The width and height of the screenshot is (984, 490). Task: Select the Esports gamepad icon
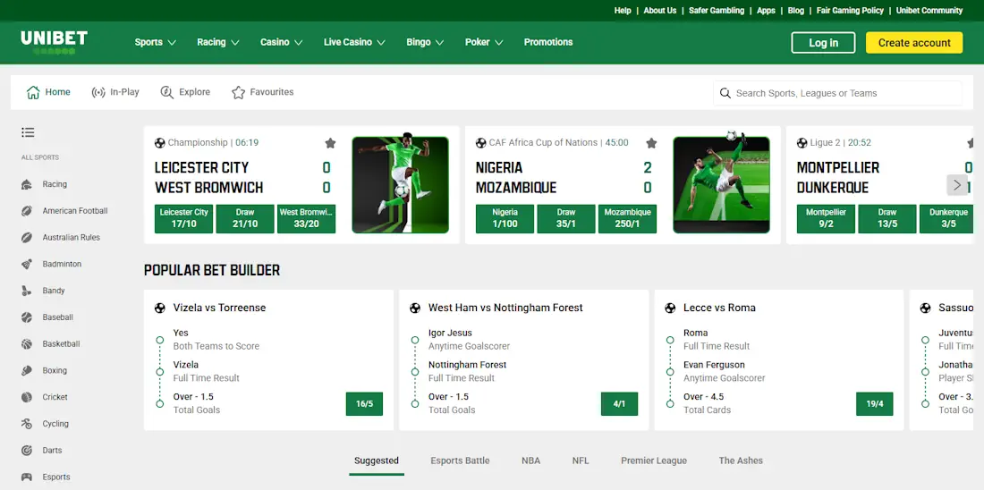(26, 477)
